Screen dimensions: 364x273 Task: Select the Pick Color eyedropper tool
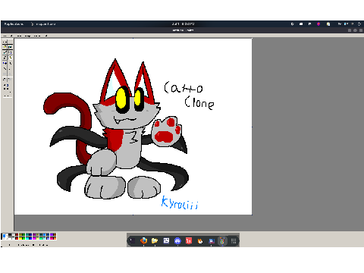click(x=5, y=52)
